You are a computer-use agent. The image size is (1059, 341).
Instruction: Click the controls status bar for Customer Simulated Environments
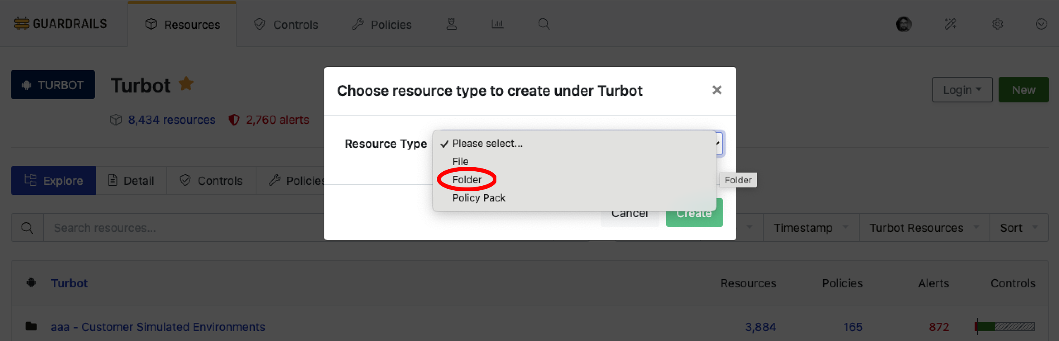[x=1005, y=327]
